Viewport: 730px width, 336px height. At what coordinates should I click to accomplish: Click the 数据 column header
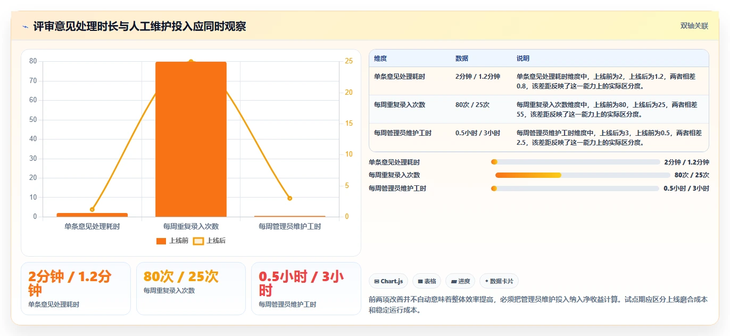click(462, 59)
